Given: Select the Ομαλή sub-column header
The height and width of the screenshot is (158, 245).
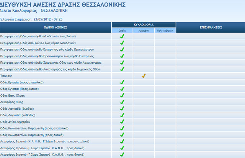Looking at the screenshot, I should coord(122,30).
